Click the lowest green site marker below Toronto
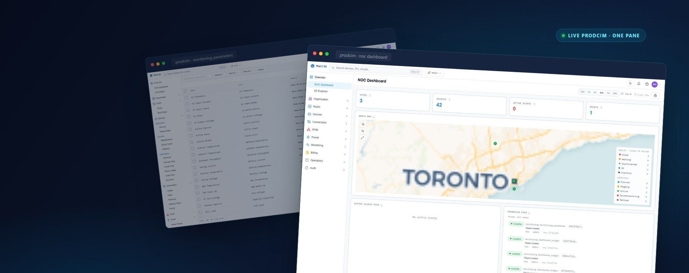 [x=514, y=189]
